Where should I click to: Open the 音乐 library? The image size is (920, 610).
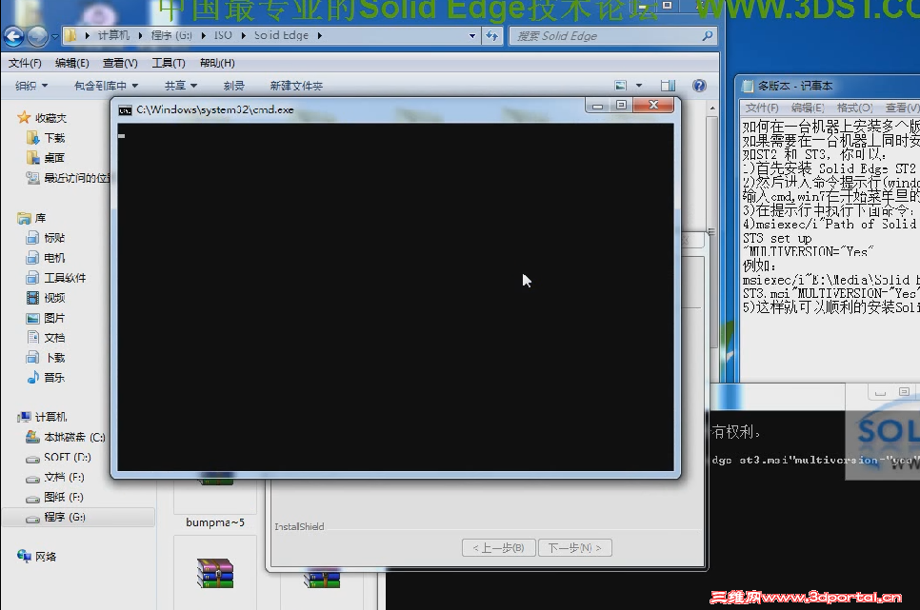click(45, 378)
